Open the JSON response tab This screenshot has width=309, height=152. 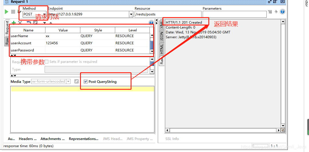(162, 36)
